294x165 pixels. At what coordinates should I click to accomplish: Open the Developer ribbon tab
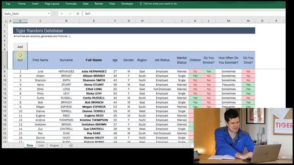tap(127, 4)
